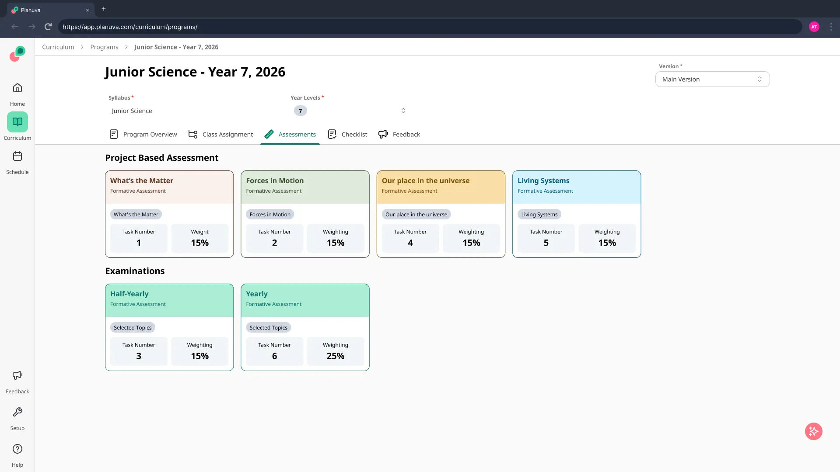Click the Planuva logo icon
Screen dimensions: 840x472
[17, 54]
